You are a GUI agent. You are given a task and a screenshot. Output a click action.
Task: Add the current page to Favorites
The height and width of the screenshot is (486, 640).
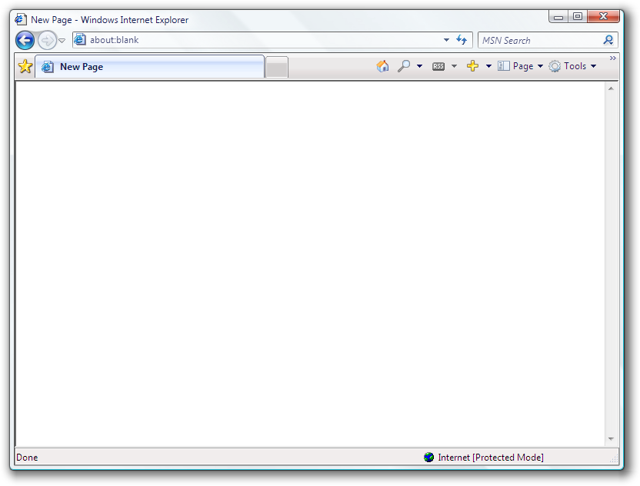472,66
